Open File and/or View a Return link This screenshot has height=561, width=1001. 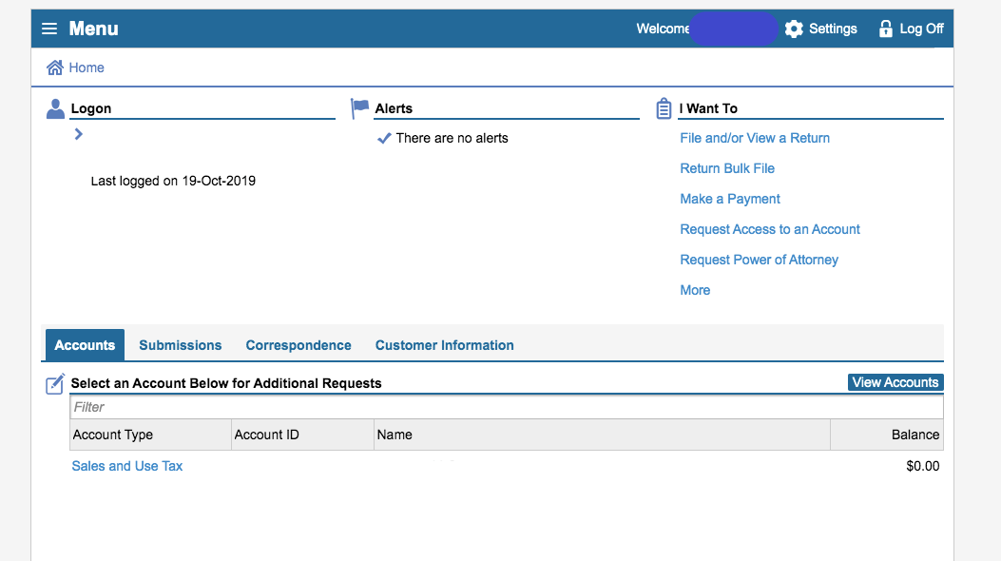[x=755, y=138]
